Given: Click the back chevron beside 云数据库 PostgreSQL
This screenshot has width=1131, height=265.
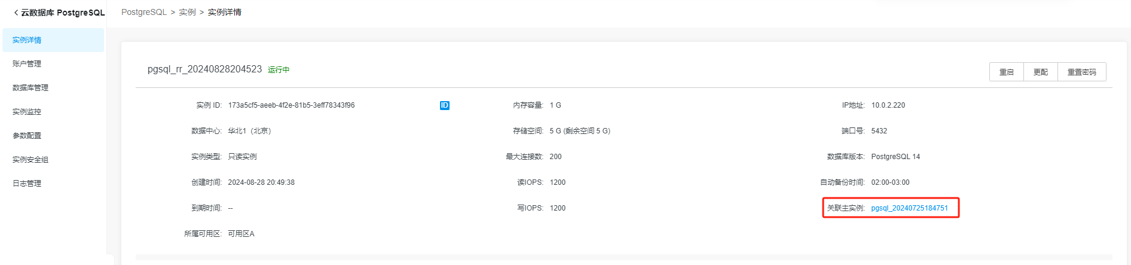Looking at the screenshot, I should (x=16, y=13).
